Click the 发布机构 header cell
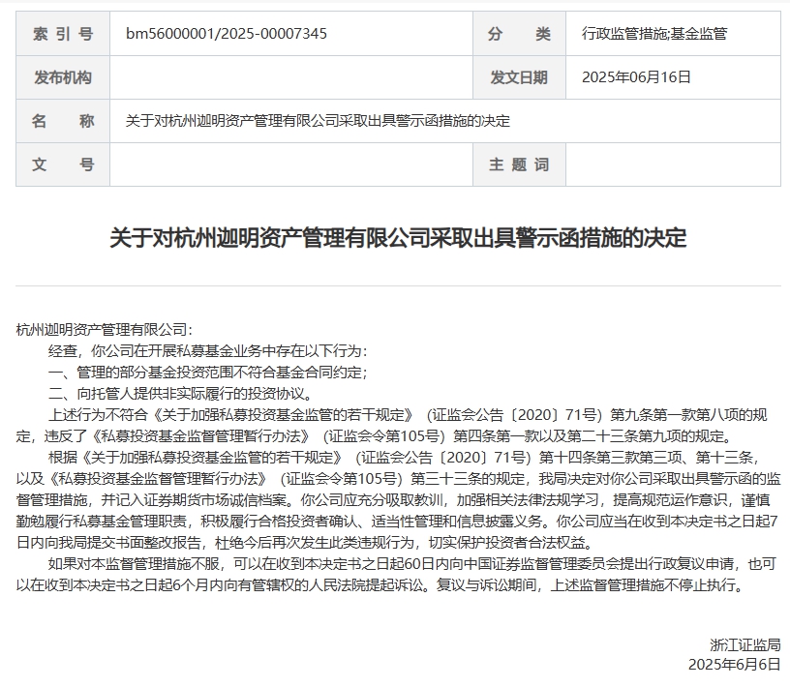This screenshot has width=790, height=687. point(63,77)
